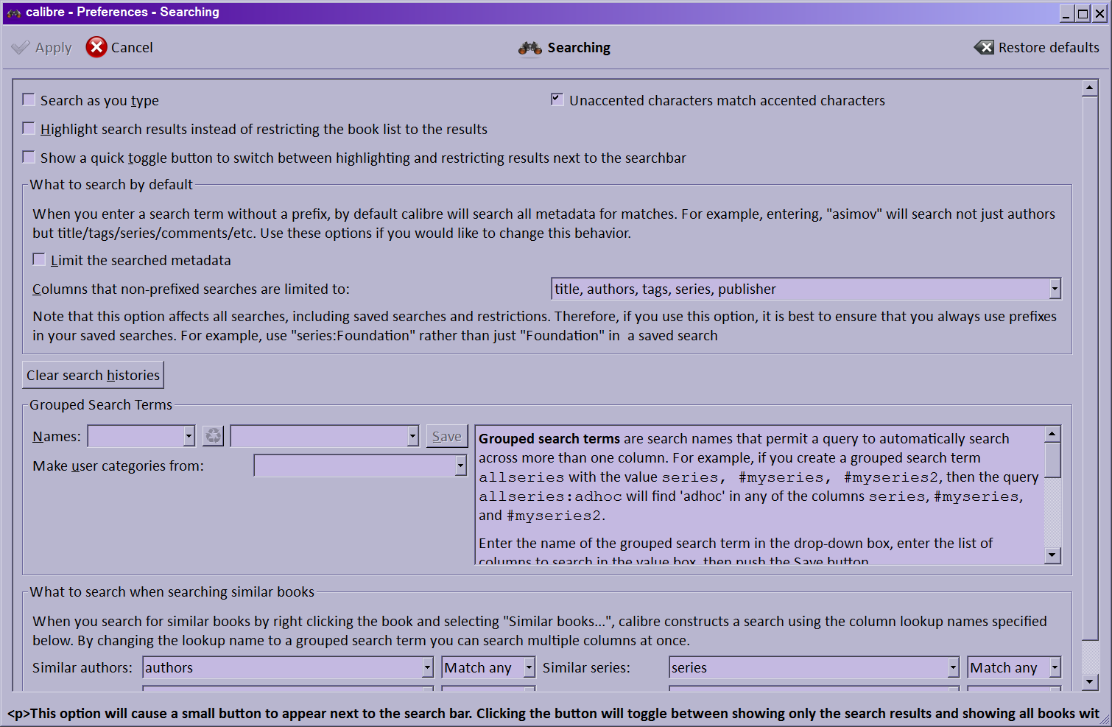Click 'Columns that non-prefixed searches are limited to:' label
Screen dimensions: 1112x727
tap(191, 289)
